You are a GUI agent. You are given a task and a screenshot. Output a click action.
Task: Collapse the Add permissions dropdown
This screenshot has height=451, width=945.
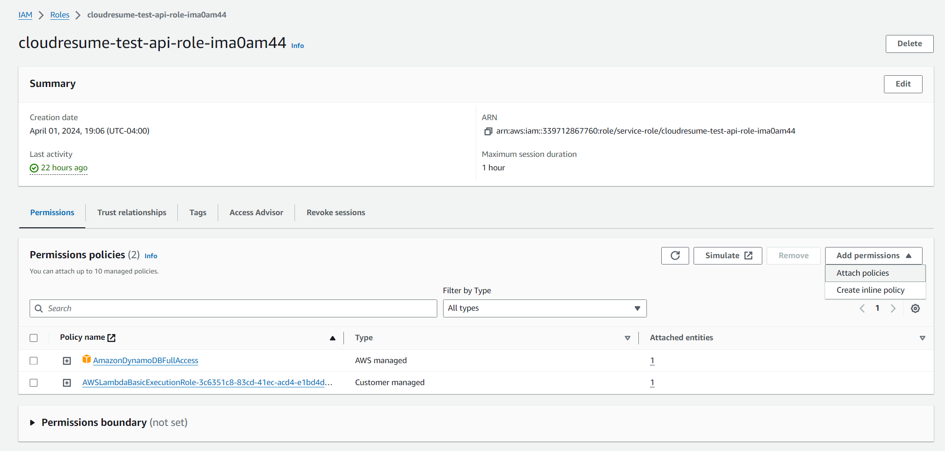[x=873, y=256]
